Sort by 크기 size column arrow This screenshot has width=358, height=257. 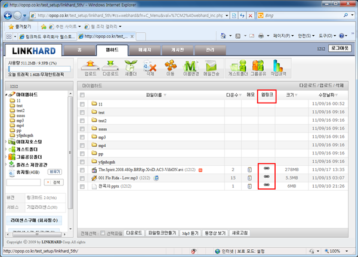[x=296, y=95]
